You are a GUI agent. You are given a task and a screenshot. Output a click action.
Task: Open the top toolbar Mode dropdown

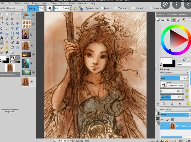(15, 8)
